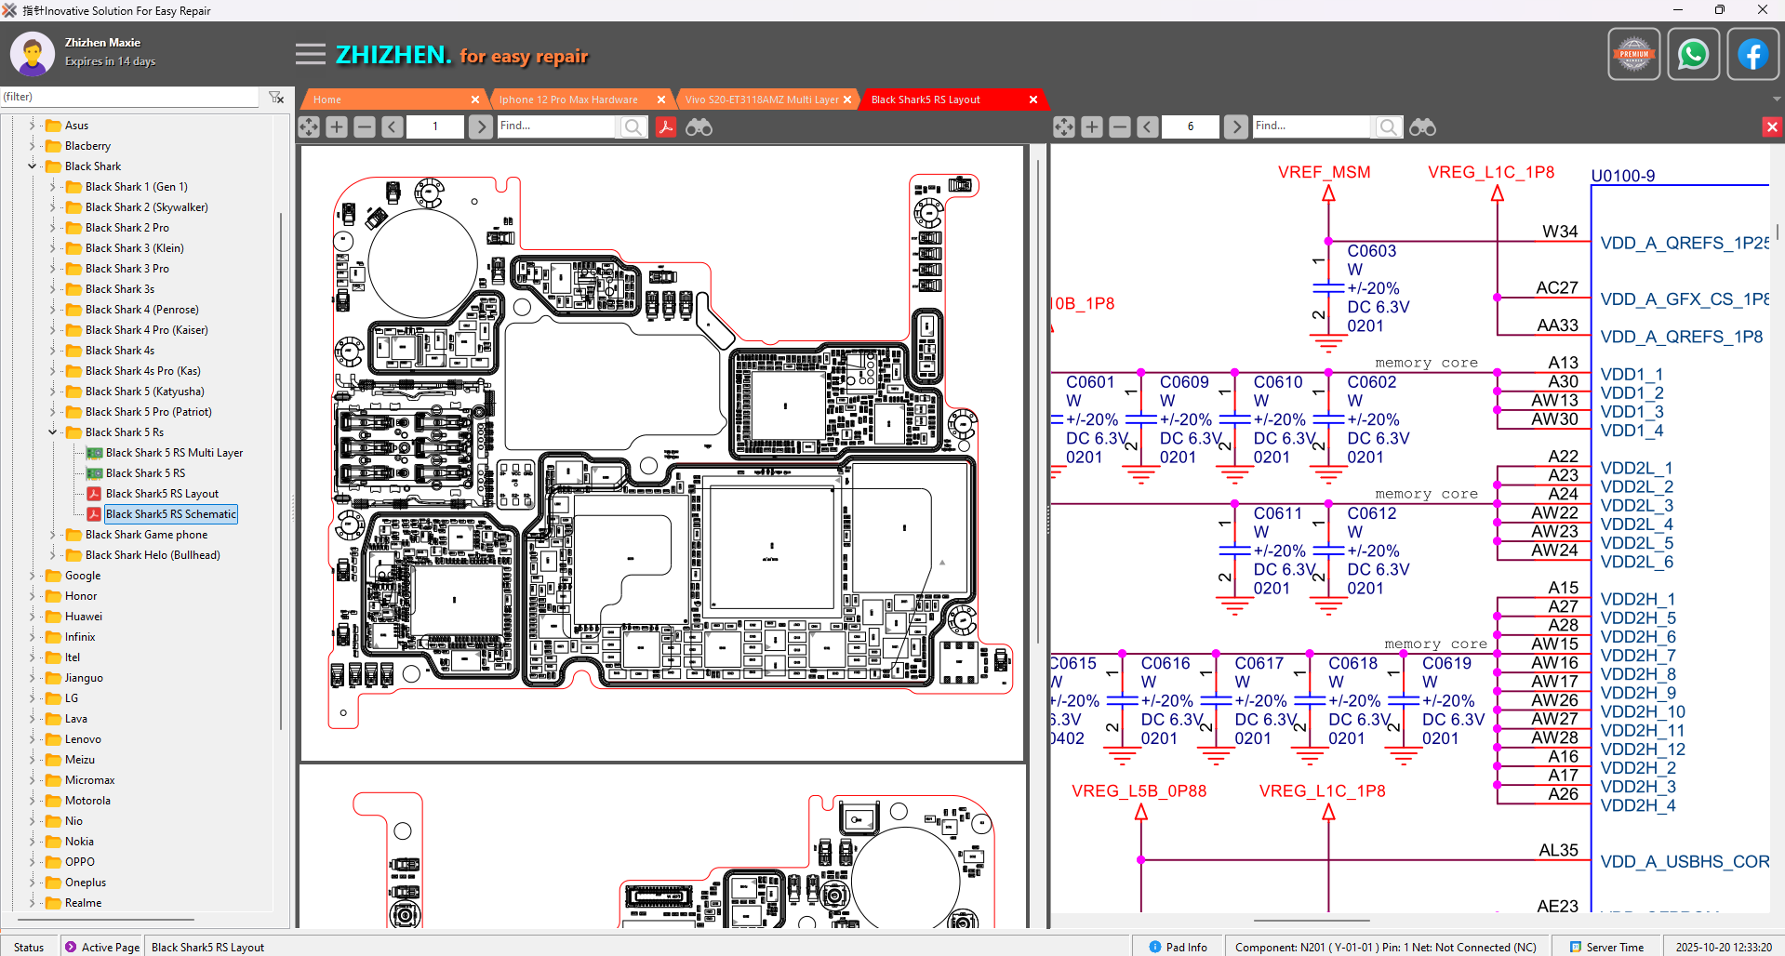This screenshot has height=956, width=1785.
Task: Click the layout viewer page number field
Action: (435, 126)
